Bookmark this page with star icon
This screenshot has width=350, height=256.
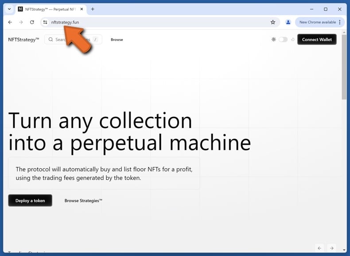point(273,22)
